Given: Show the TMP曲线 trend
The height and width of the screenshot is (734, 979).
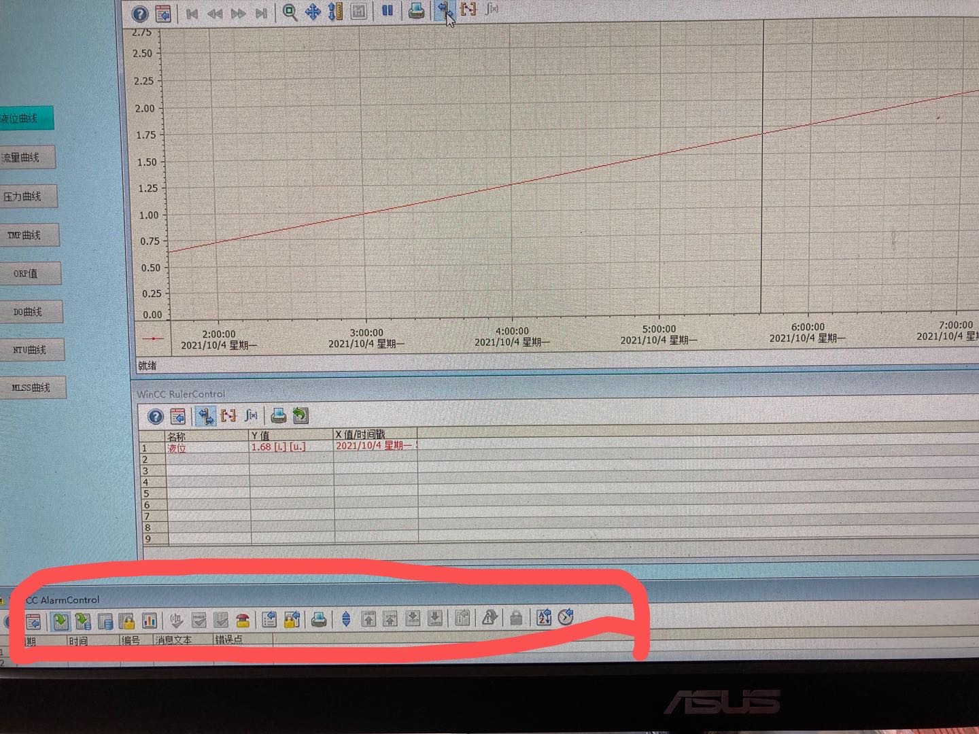Looking at the screenshot, I should click(x=30, y=235).
